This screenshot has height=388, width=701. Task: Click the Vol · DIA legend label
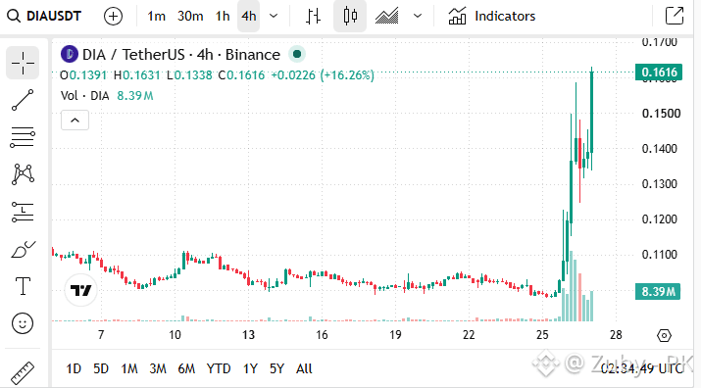pyautogui.click(x=85, y=96)
